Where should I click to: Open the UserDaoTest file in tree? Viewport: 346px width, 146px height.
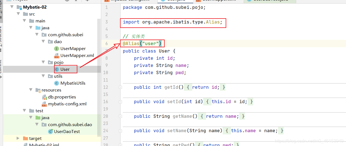click(67, 131)
